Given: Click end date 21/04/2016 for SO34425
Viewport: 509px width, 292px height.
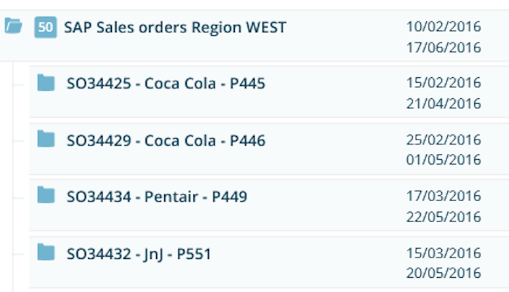Looking at the screenshot, I should click(444, 104).
